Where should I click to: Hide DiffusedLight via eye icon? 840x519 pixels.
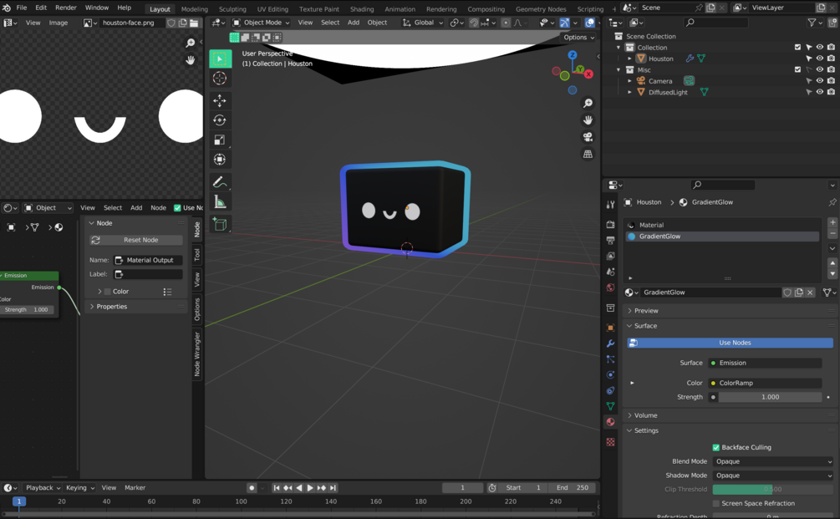coord(820,92)
